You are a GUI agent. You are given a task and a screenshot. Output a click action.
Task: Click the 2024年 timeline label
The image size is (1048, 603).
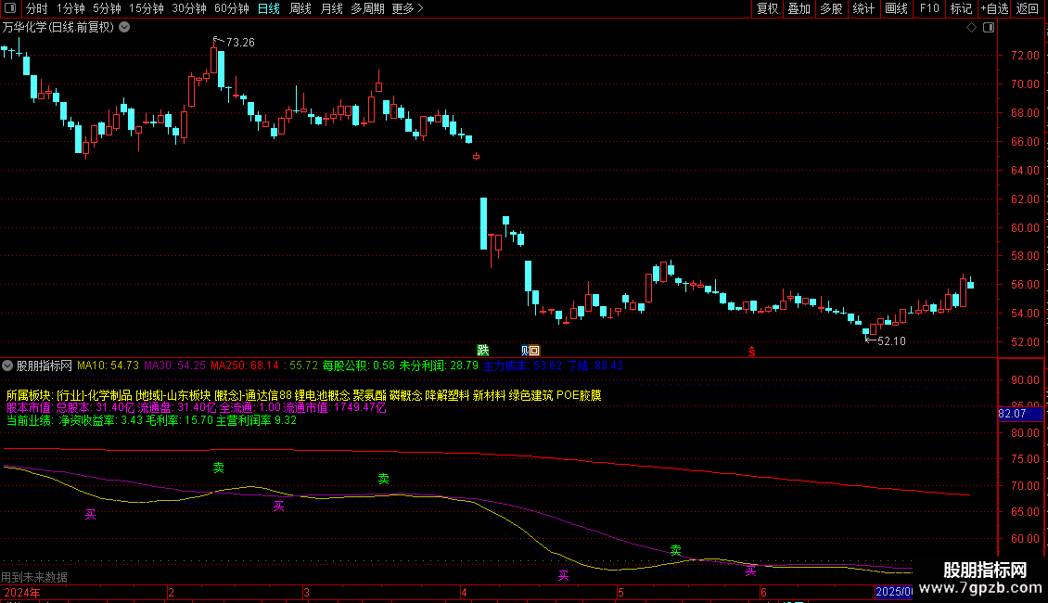coord(22,592)
